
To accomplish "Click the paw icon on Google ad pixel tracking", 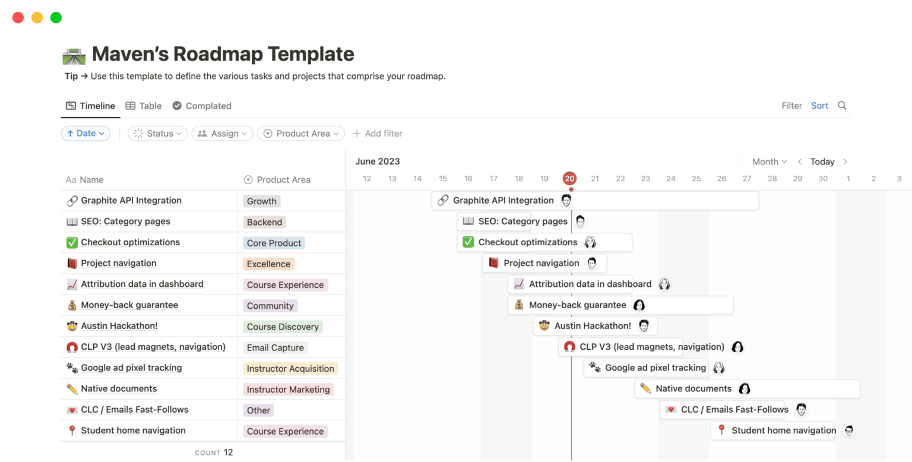I will coord(594,368).
